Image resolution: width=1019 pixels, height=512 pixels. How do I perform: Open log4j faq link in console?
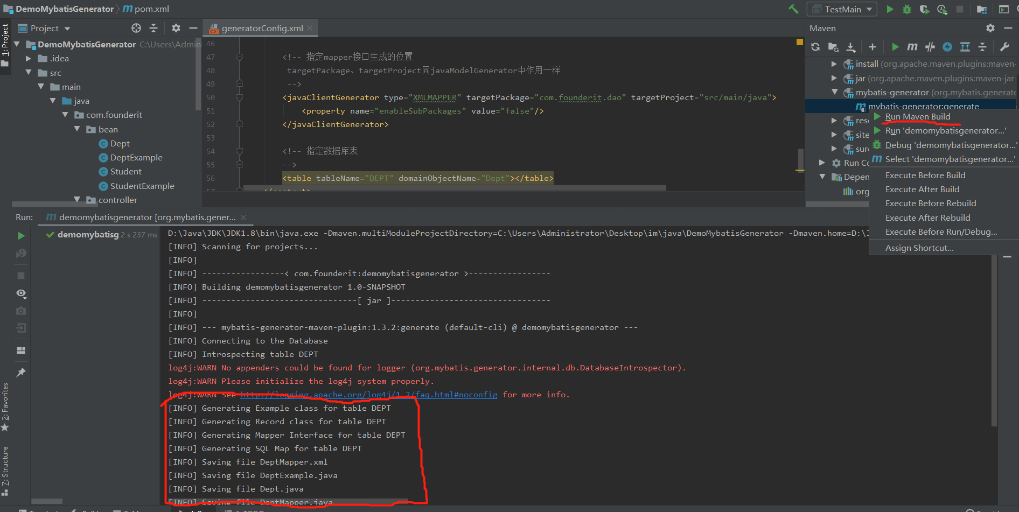(368, 395)
